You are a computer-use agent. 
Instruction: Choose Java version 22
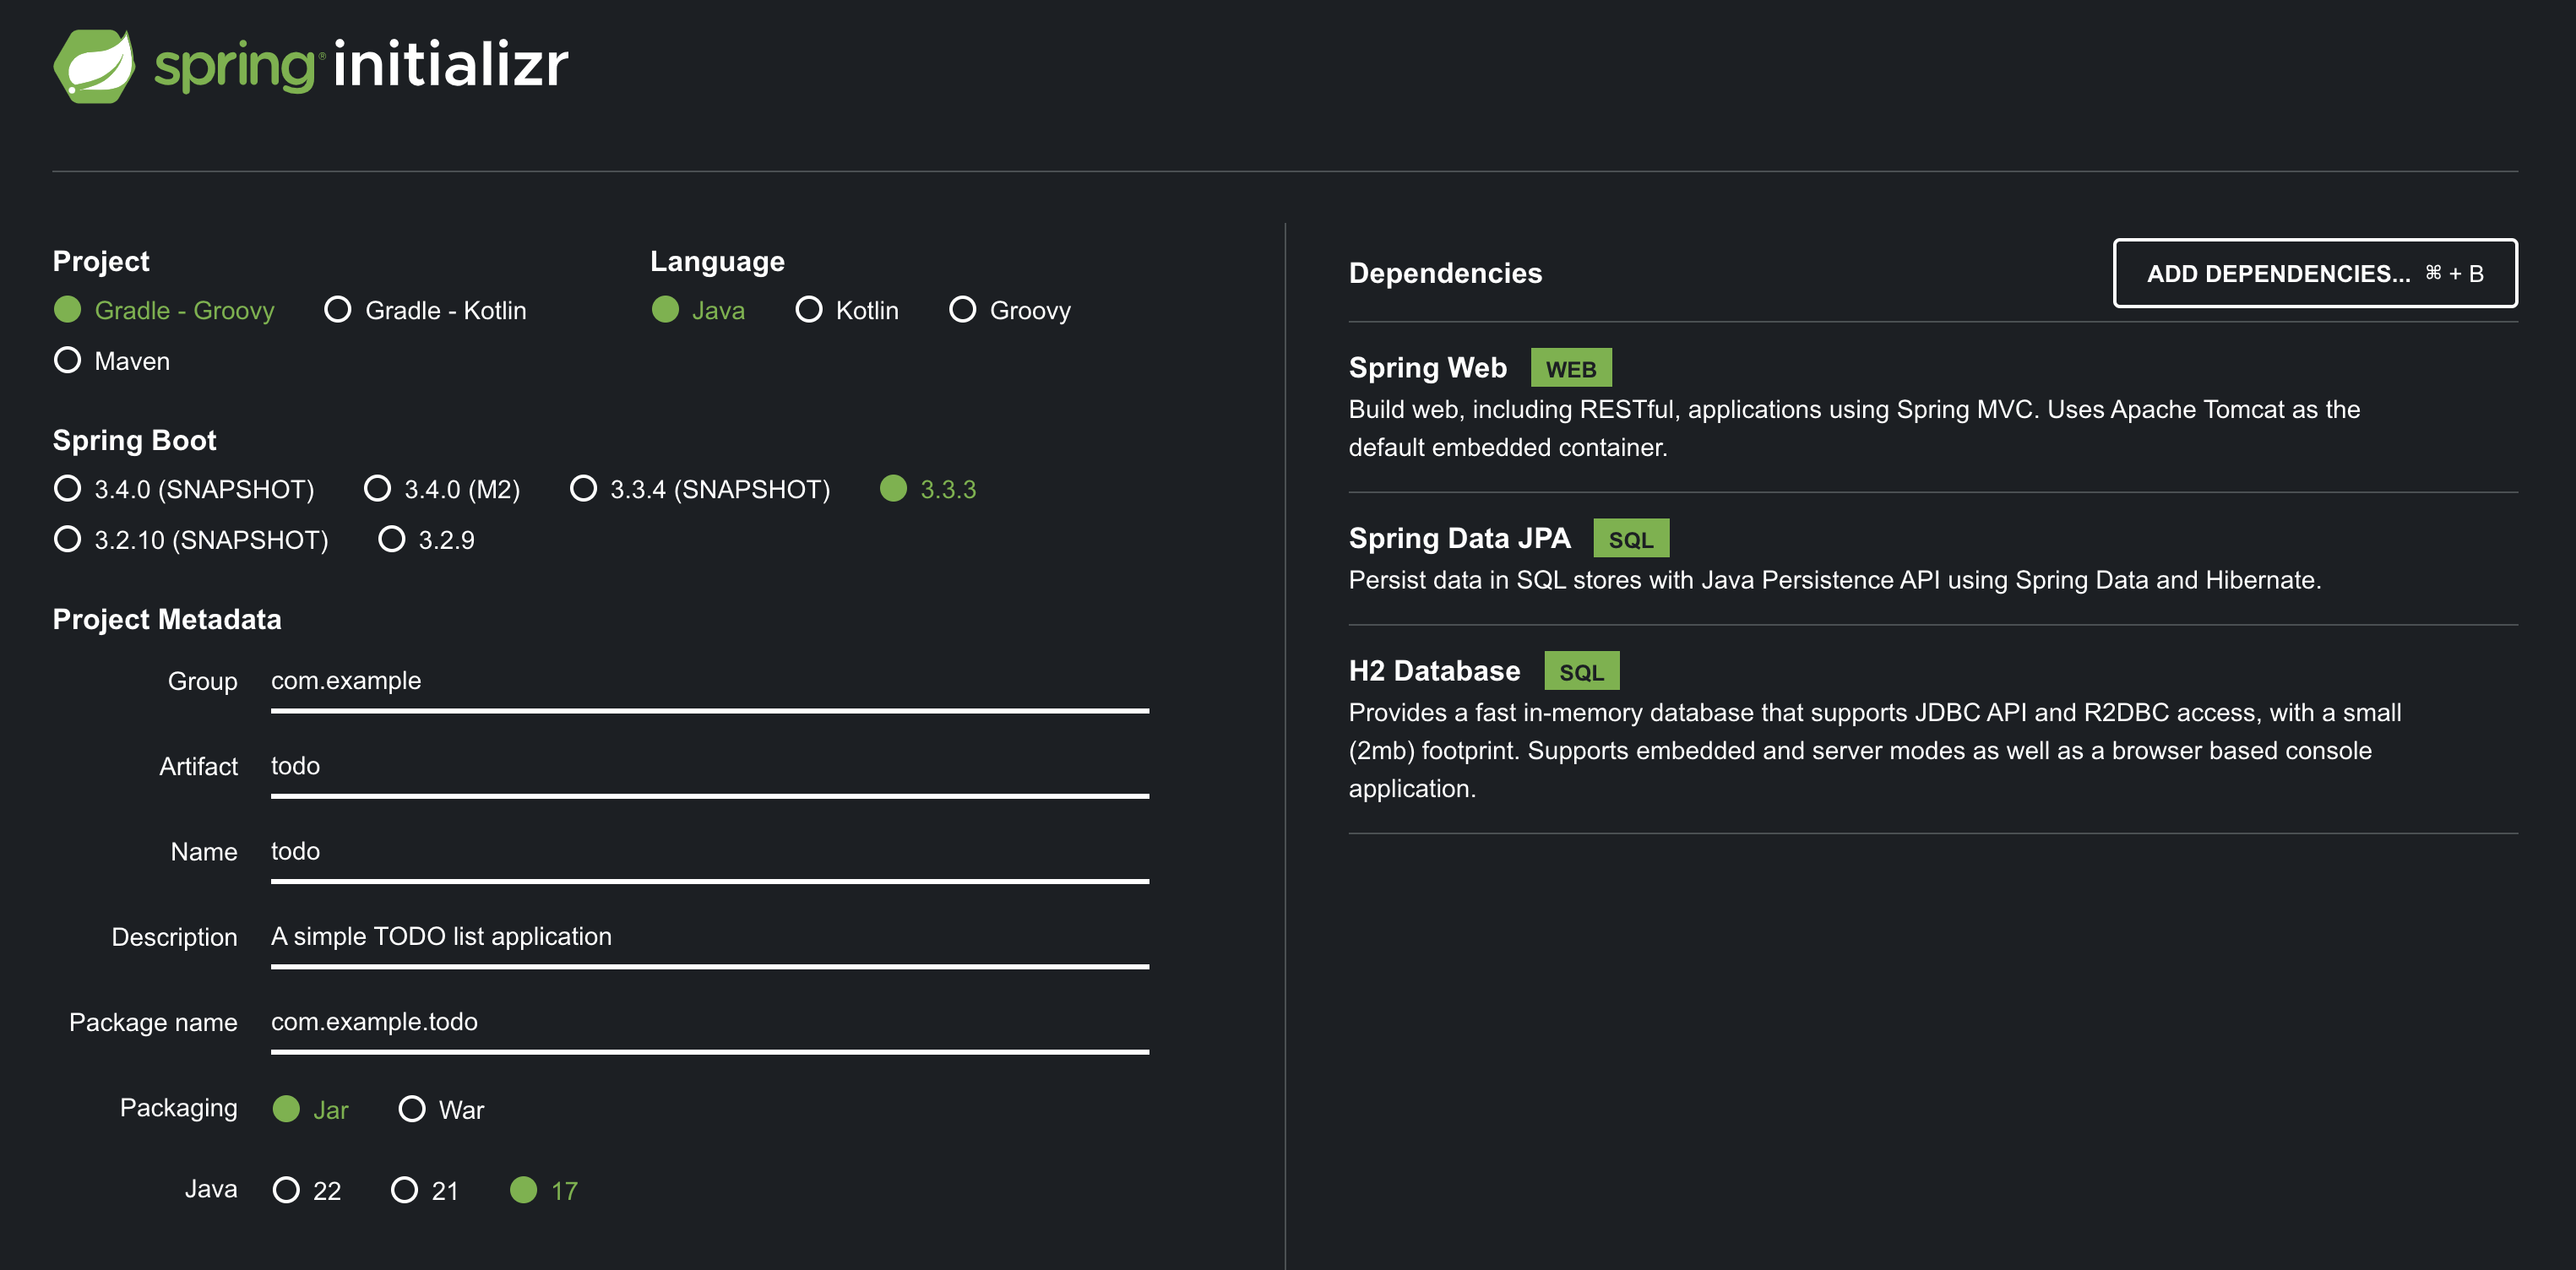tap(286, 1190)
